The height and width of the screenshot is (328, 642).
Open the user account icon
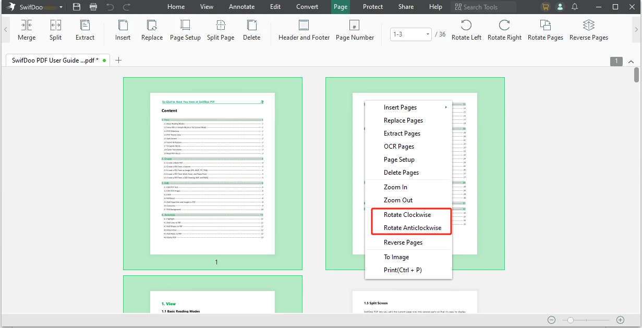560,7
